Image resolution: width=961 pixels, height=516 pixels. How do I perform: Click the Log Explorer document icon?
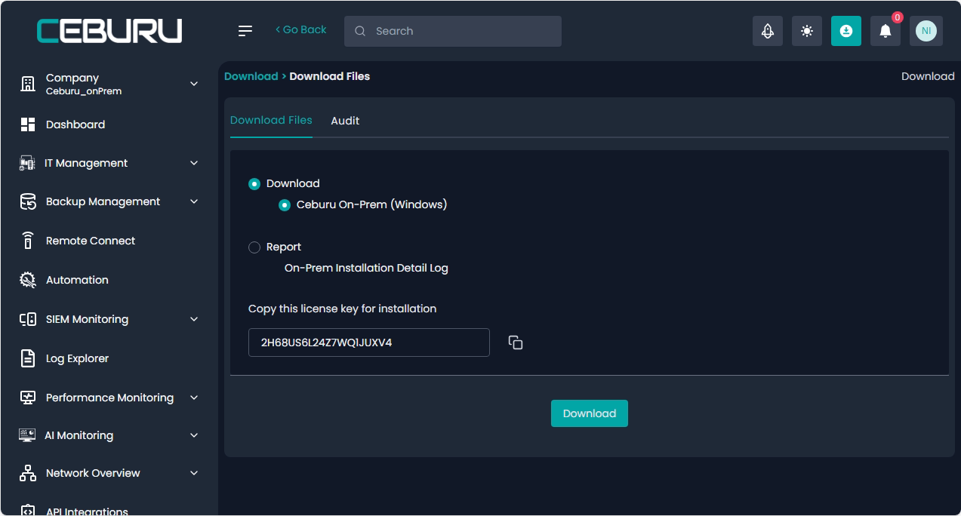point(28,358)
